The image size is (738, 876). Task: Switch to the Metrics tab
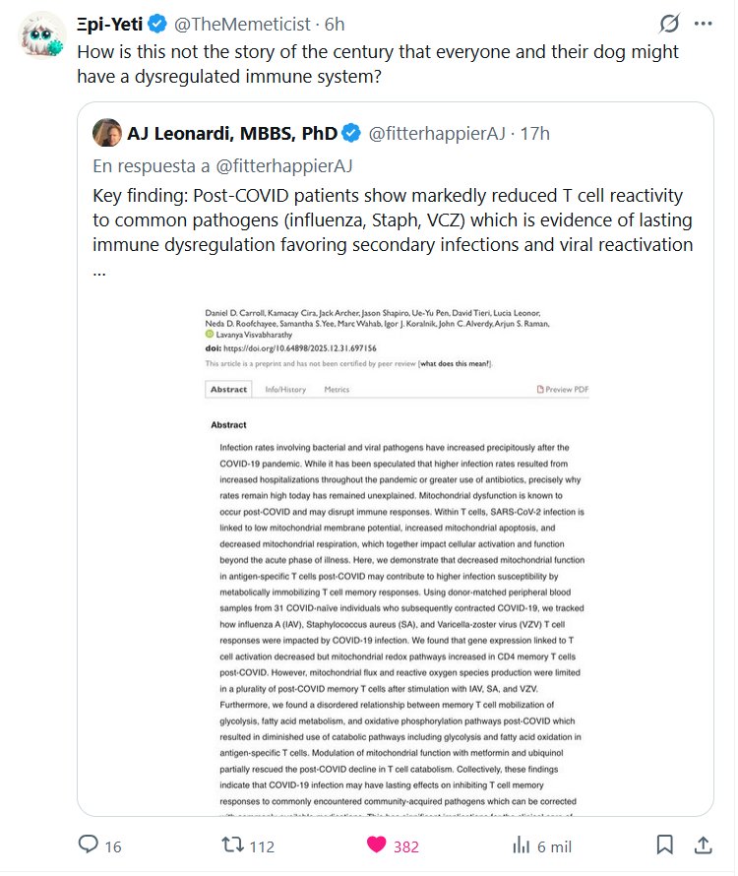pos(337,390)
